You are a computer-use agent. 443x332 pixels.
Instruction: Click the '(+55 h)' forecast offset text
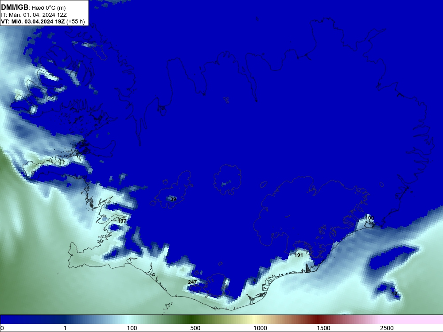tap(75, 21)
